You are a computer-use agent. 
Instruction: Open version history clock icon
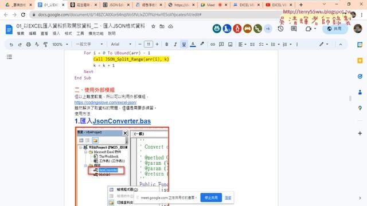point(280,29)
